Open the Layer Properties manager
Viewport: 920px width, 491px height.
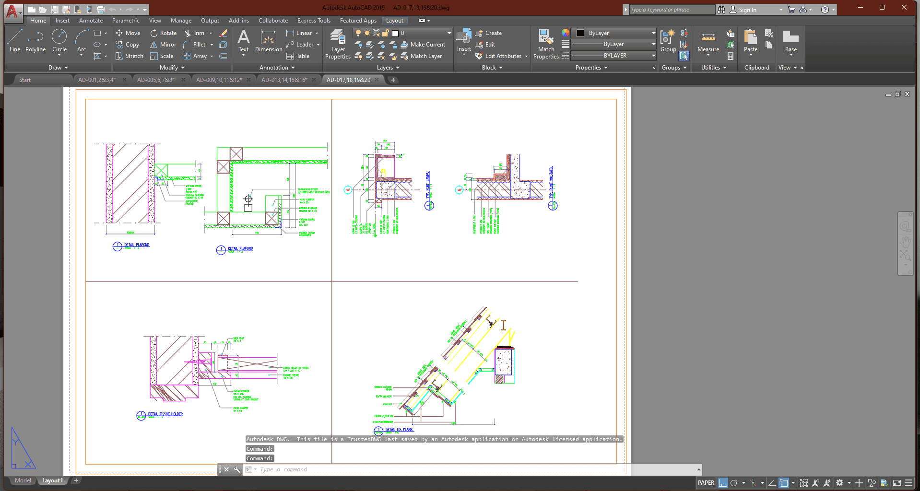click(x=338, y=44)
